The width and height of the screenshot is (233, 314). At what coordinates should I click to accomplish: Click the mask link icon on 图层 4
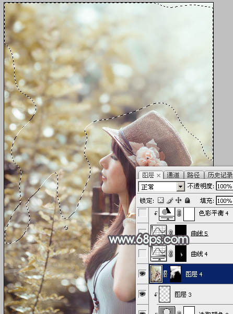pos(166,274)
